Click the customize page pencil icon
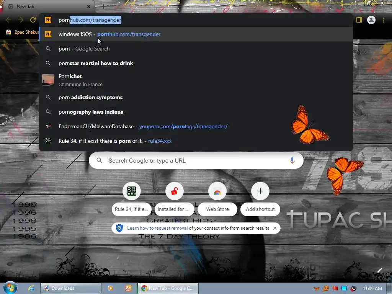Screen dimensions: 392x294 pos(379,271)
